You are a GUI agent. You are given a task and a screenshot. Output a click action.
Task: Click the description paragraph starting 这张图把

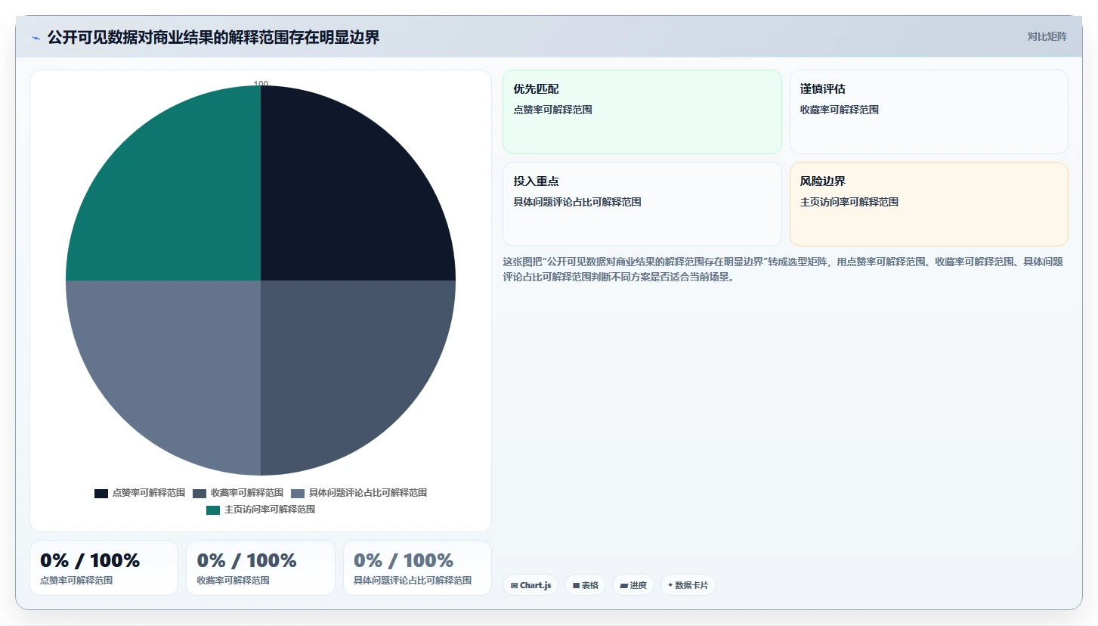[783, 269]
